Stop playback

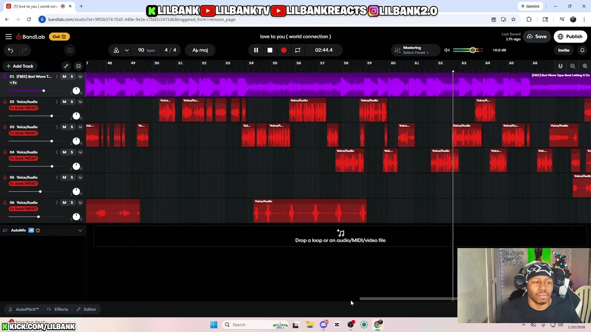pyautogui.click(x=270, y=50)
